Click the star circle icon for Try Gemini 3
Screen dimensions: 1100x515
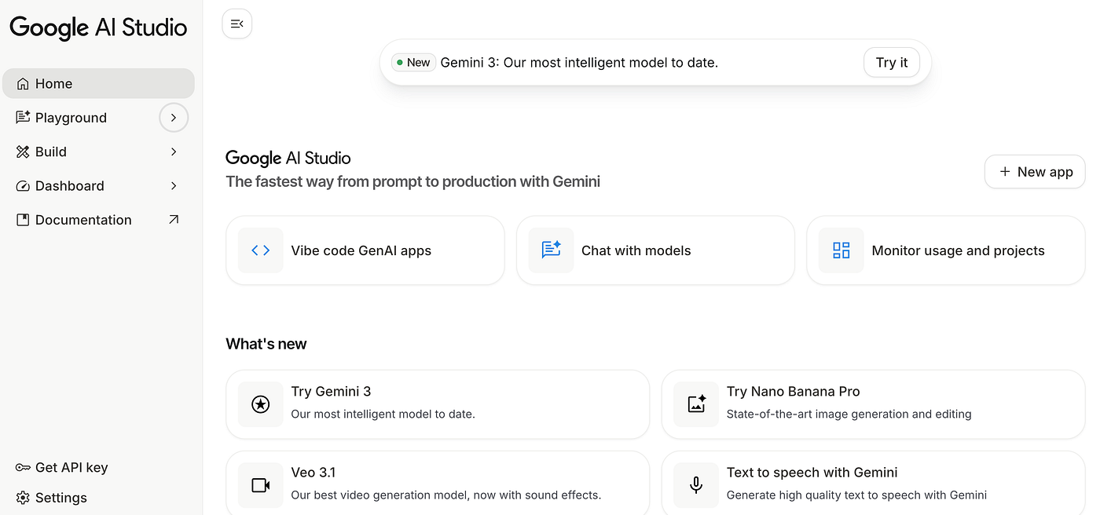(260, 404)
